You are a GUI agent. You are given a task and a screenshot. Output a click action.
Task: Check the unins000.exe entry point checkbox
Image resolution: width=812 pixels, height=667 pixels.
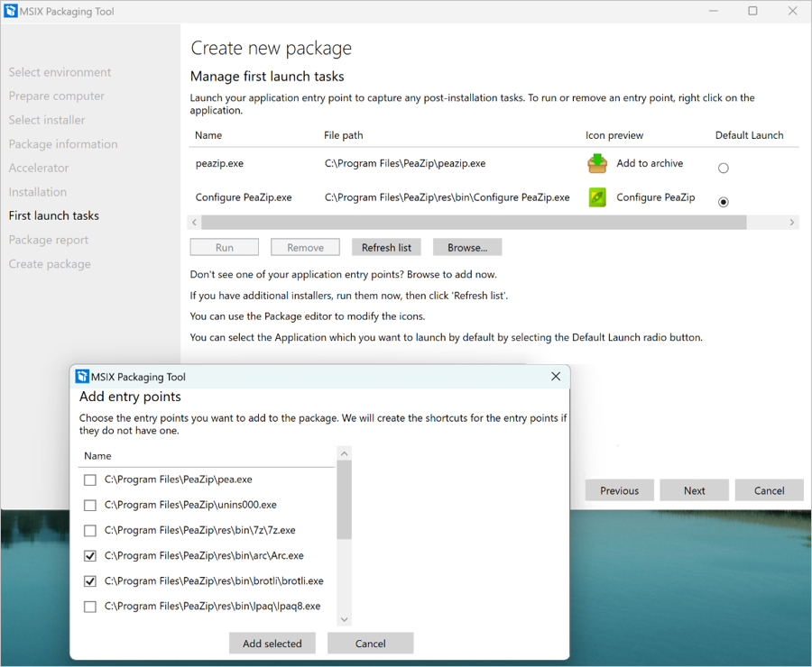click(x=90, y=505)
